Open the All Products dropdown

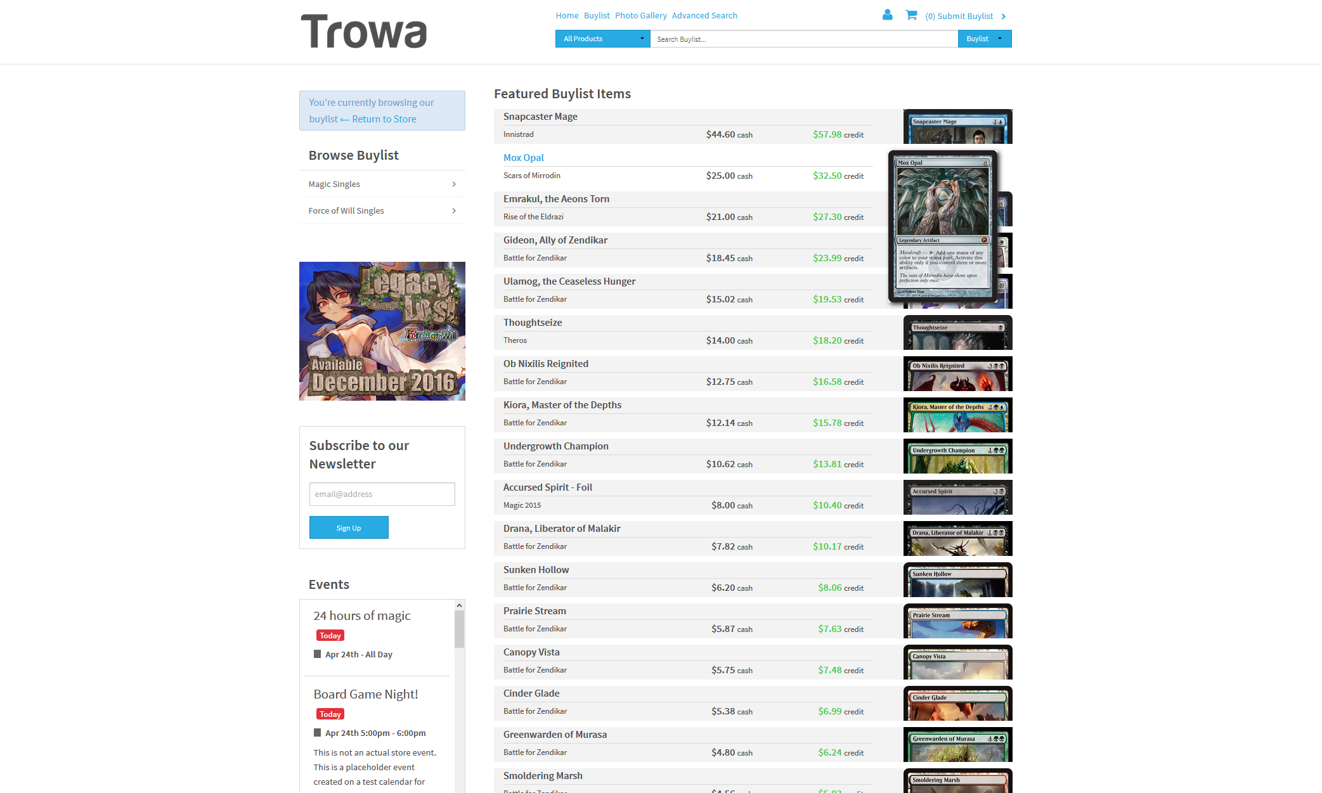pyautogui.click(x=602, y=39)
